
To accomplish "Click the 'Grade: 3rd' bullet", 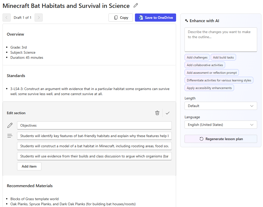I will [x=19, y=47].
